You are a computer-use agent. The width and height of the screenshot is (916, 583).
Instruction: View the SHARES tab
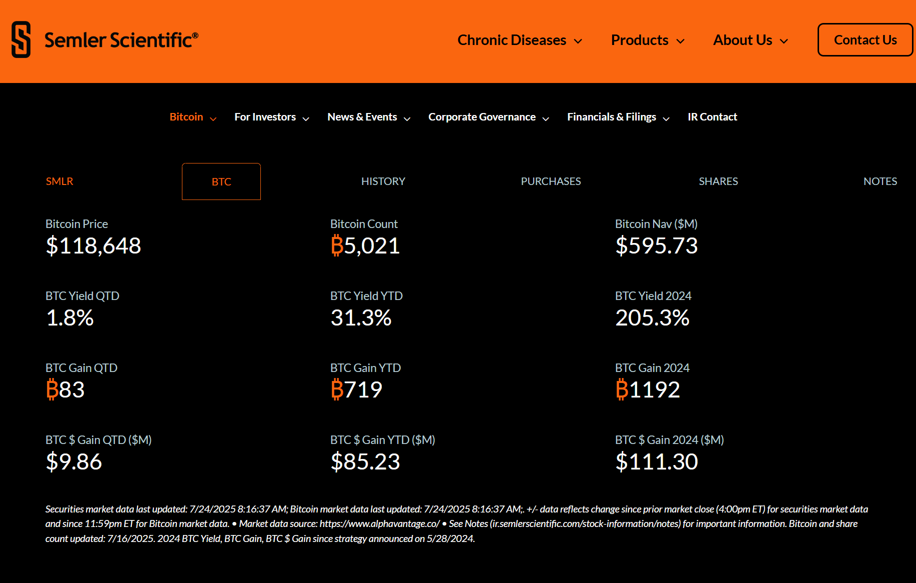coord(718,181)
